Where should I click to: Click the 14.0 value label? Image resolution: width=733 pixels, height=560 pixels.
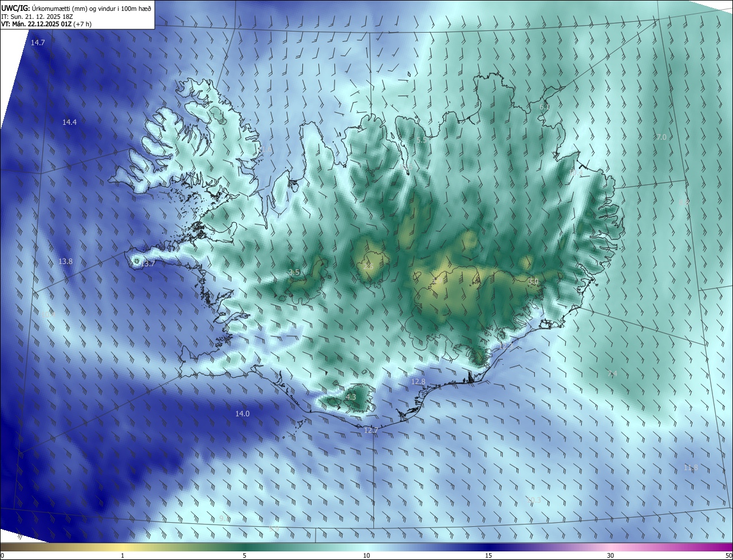[242, 413]
